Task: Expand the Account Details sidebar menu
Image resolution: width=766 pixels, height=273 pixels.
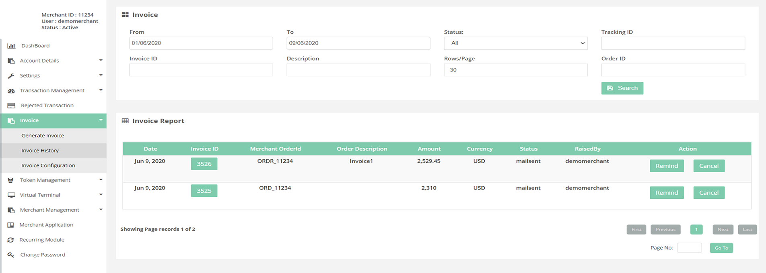Action: pos(101,61)
